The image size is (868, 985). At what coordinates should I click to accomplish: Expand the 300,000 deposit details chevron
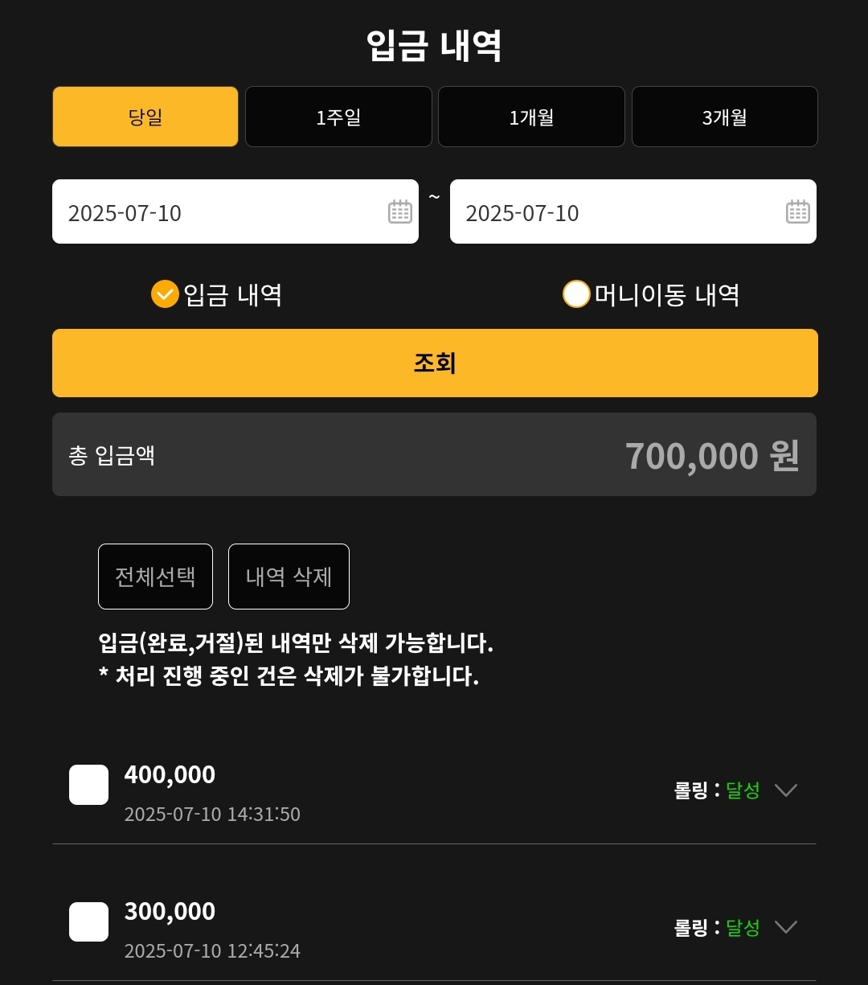(x=785, y=927)
